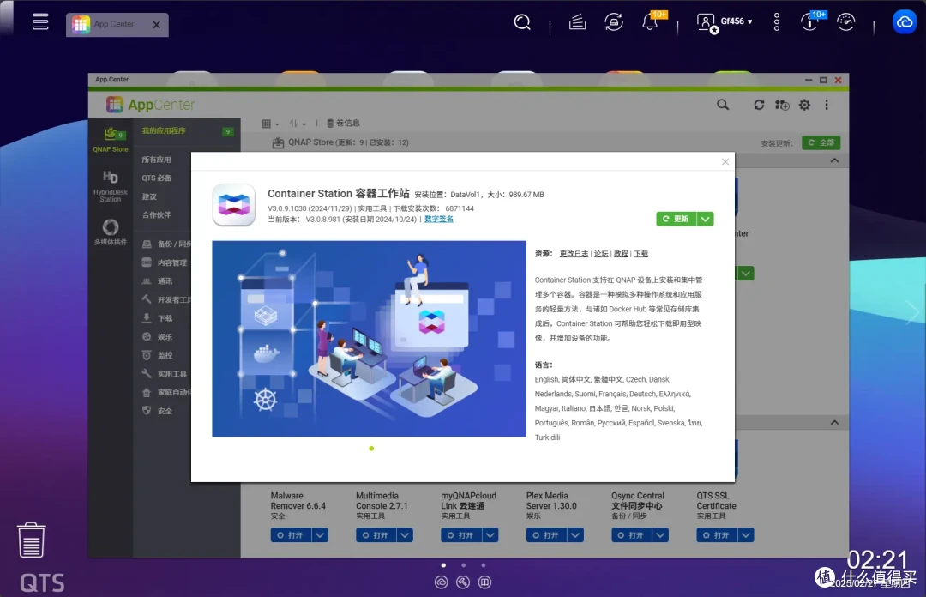Switch to the App Center taskbar tab
This screenshot has height=597, width=926.
(117, 24)
